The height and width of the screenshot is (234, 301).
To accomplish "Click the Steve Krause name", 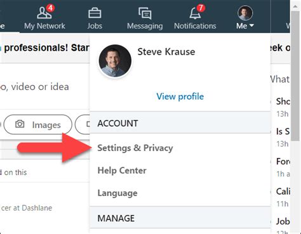I will pyautogui.click(x=166, y=52).
